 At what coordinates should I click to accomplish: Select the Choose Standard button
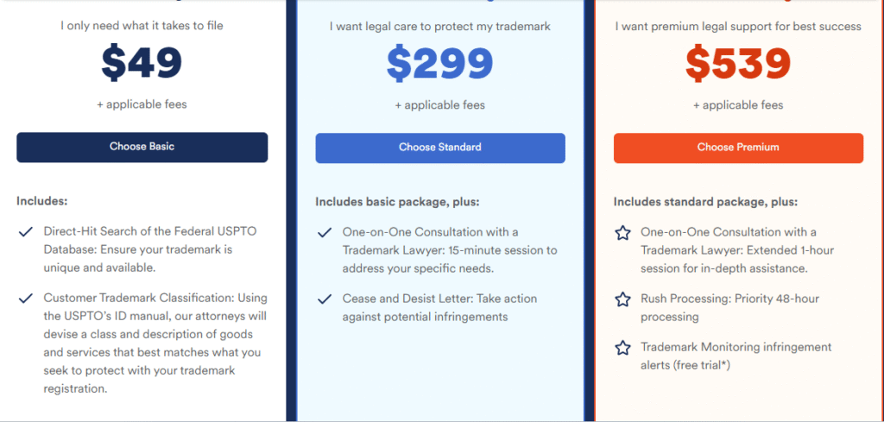click(440, 148)
